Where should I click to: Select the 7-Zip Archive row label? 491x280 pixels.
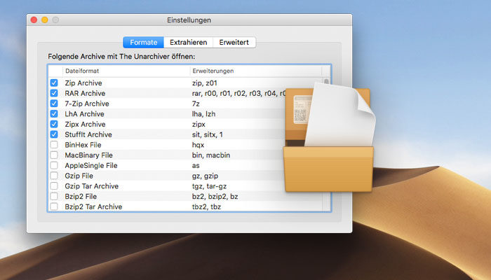[x=87, y=104]
